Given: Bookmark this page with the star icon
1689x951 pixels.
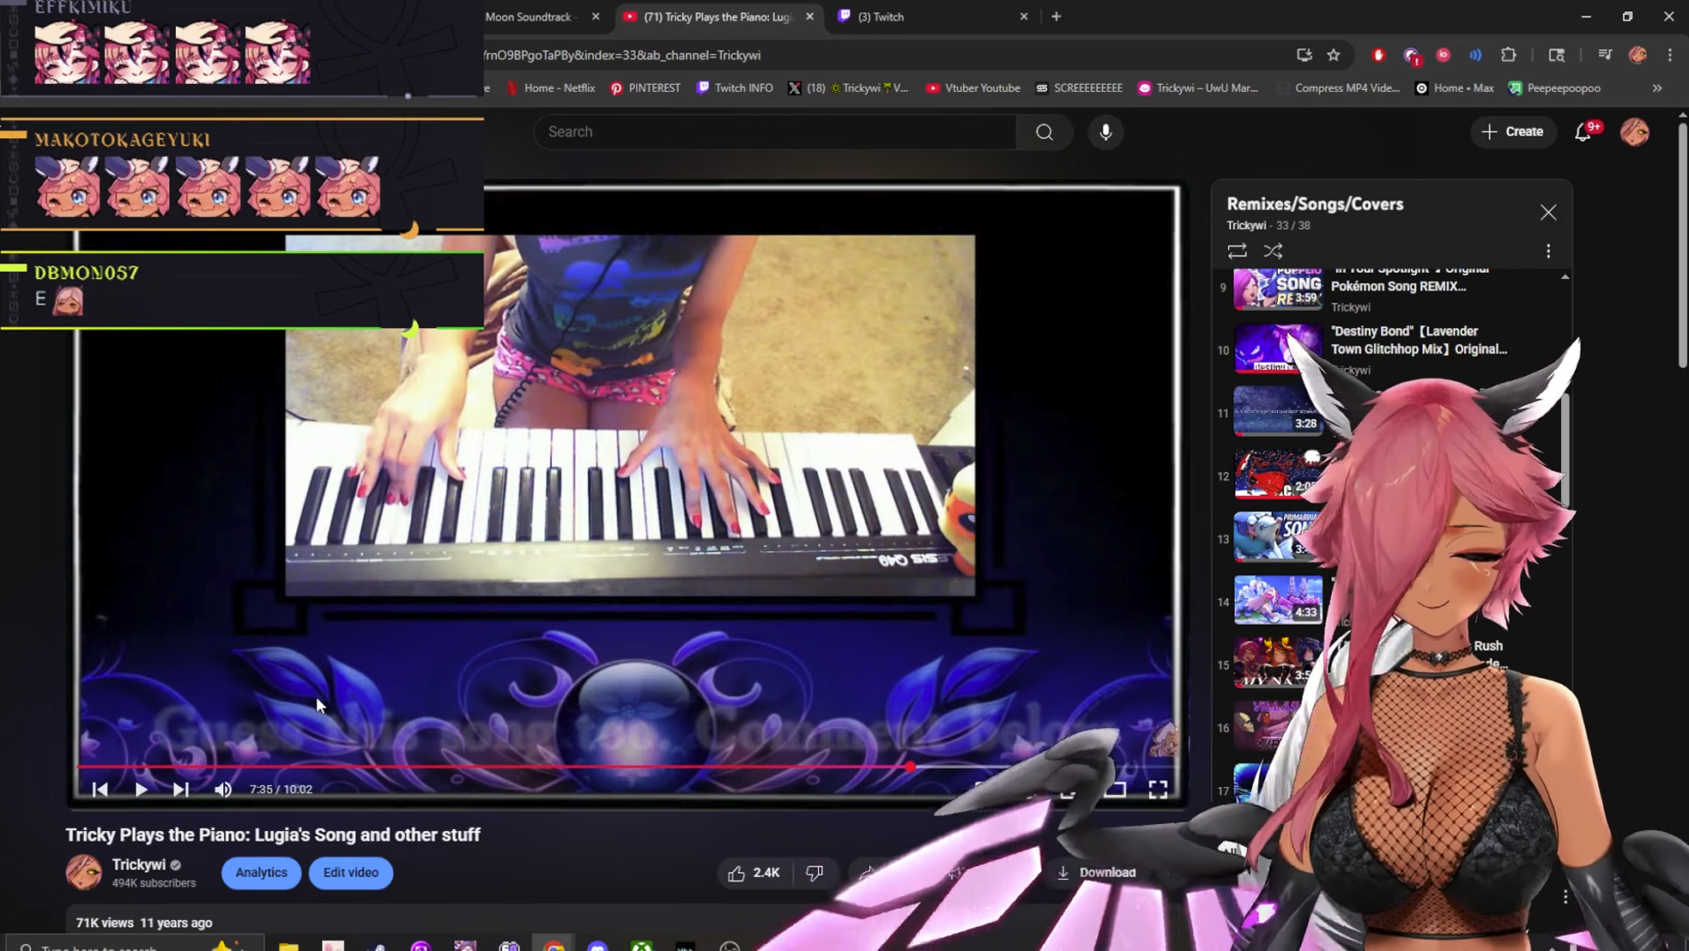Looking at the screenshot, I should 1333,55.
